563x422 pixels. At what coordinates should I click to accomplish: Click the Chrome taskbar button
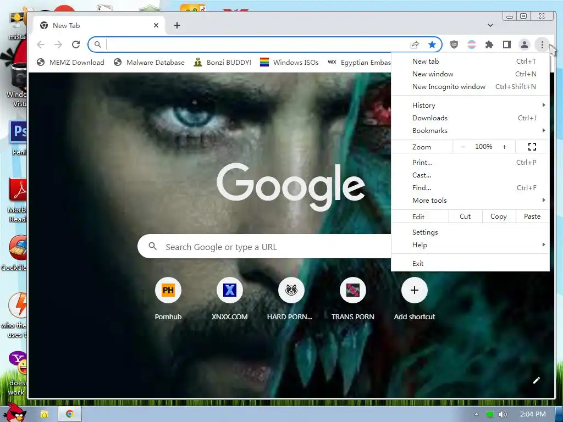click(70, 414)
